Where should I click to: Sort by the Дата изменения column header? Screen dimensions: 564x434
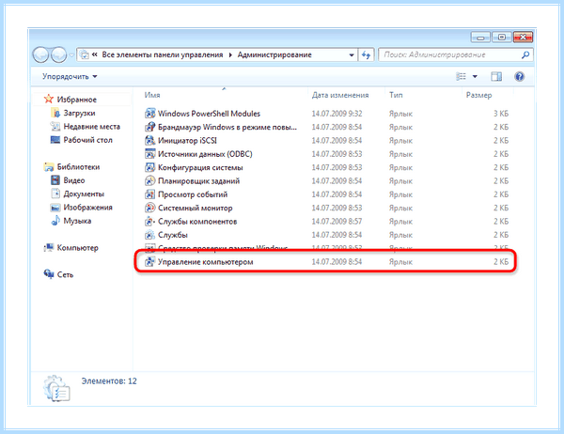tap(340, 95)
